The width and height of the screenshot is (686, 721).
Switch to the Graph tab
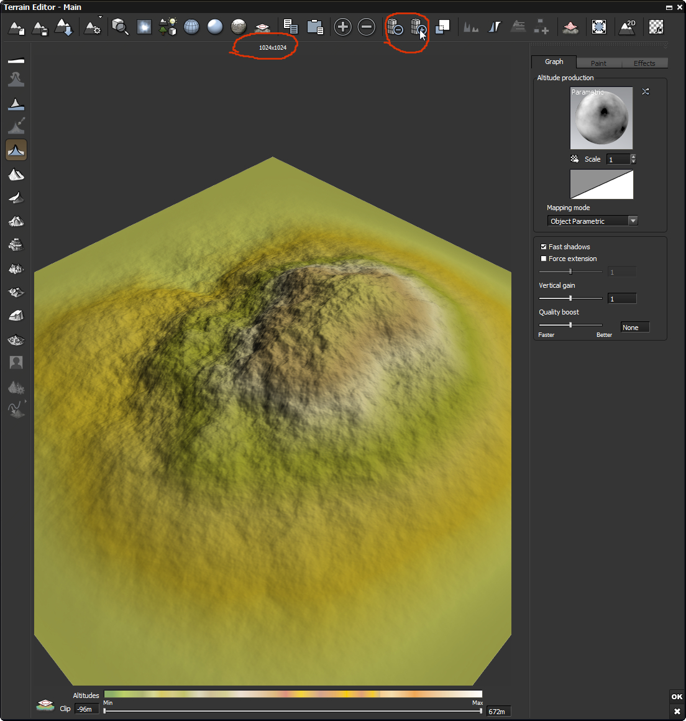[x=554, y=62]
